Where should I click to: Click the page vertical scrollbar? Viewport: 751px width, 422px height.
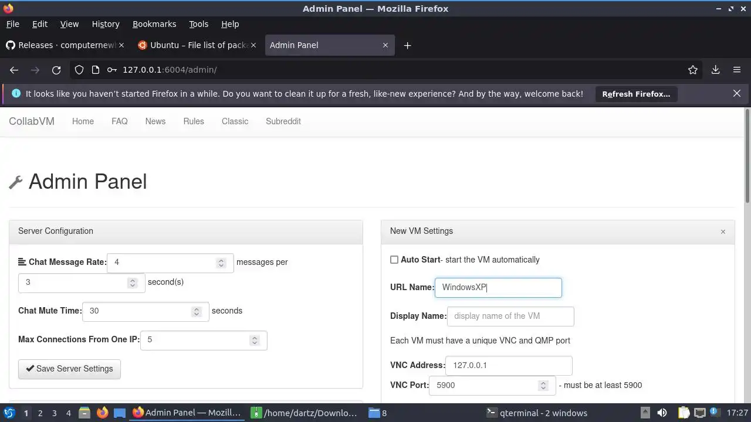click(x=747, y=156)
